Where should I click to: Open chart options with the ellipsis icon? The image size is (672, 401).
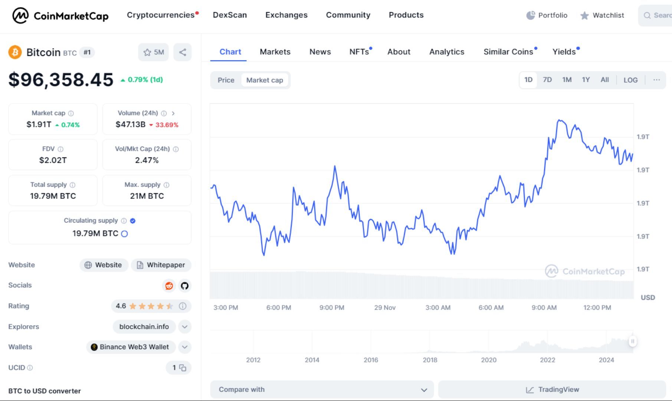click(656, 80)
